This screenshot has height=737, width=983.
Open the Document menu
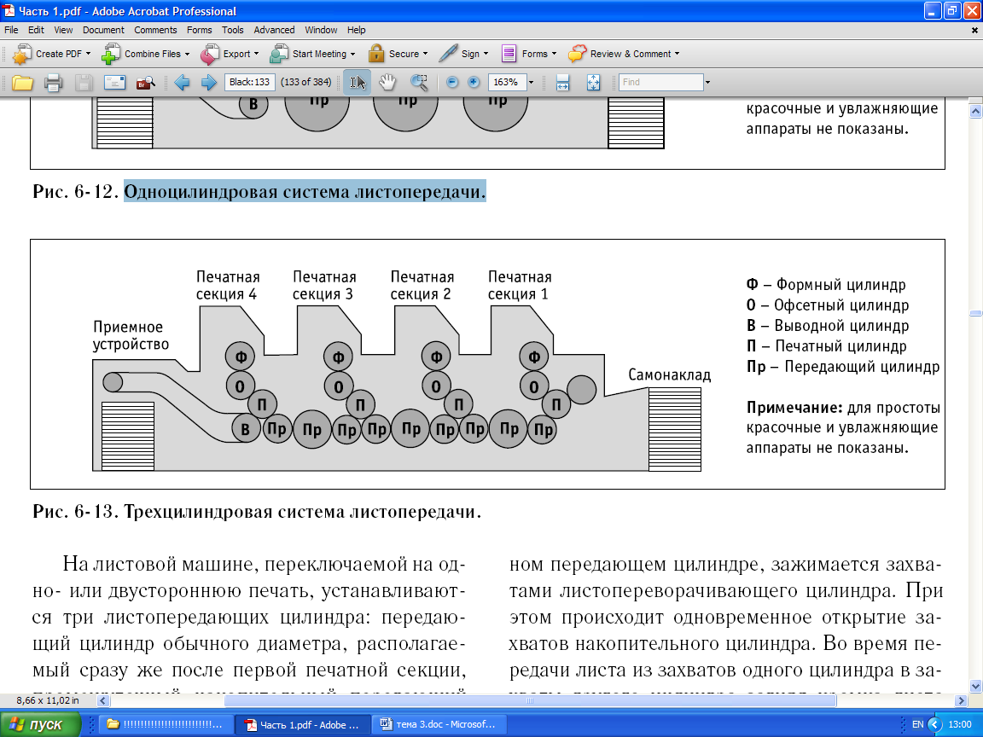[x=103, y=30]
